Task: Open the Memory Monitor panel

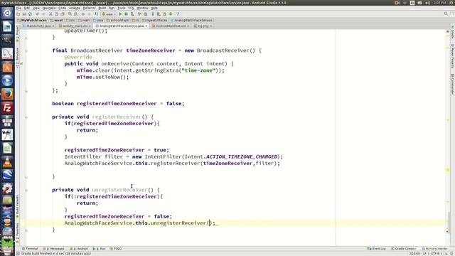Action: click(x=434, y=249)
